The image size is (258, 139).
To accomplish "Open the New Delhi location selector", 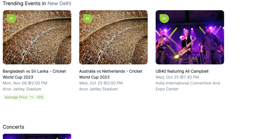I will [59, 4].
